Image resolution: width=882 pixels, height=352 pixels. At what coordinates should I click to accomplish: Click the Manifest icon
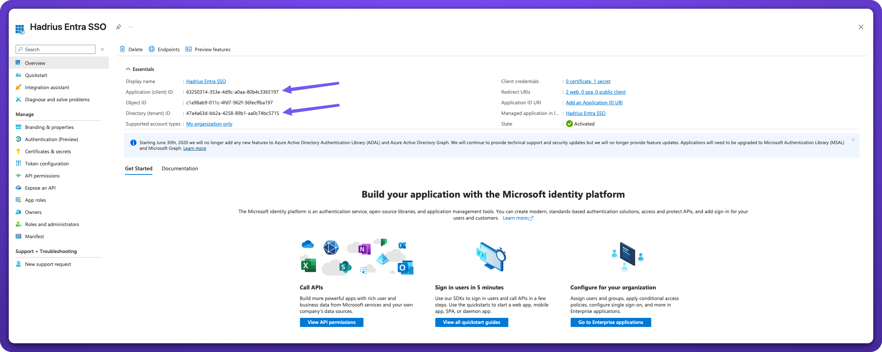pyautogui.click(x=18, y=236)
